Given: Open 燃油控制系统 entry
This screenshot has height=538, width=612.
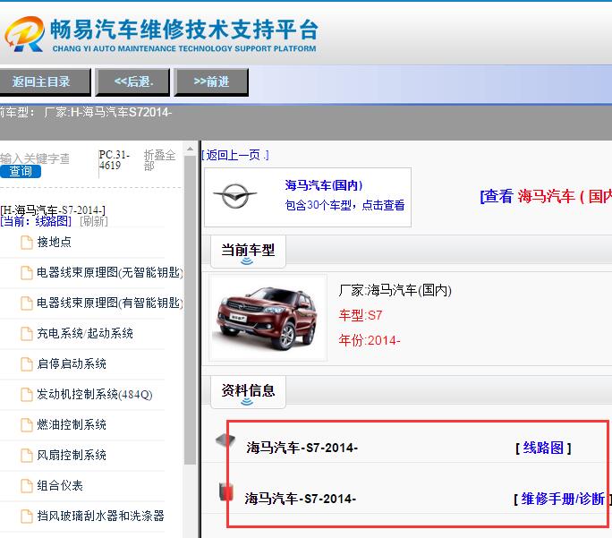Looking at the screenshot, I should pos(72,425).
